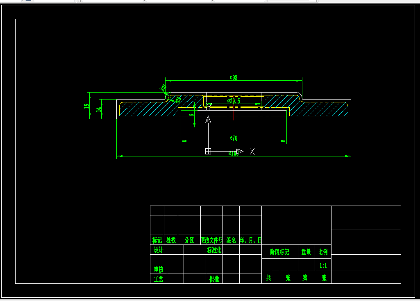
Task: Click the 标准化 label in title block
Action: pos(214,250)
